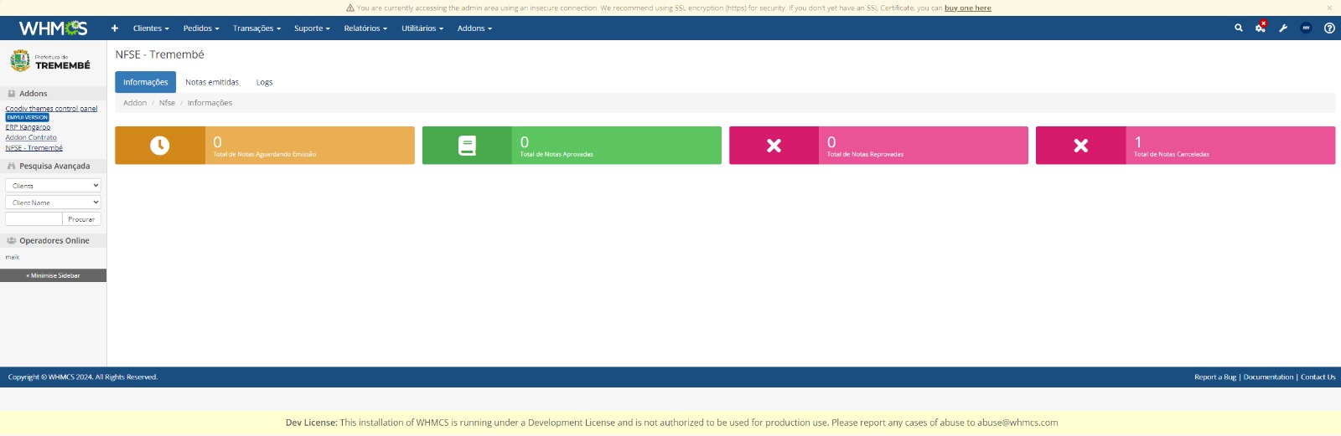Dismiss the SSL warning banner
Image resolution: width=1341 pixels, height=436 pixels.
tap(1329, 8)
